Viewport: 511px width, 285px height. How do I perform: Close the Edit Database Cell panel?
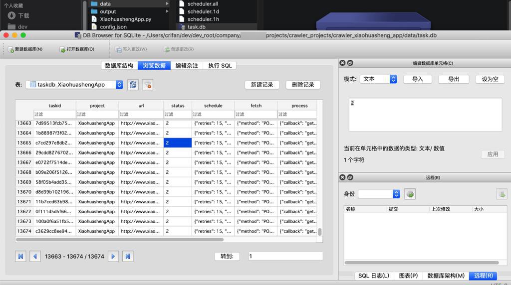342,63
